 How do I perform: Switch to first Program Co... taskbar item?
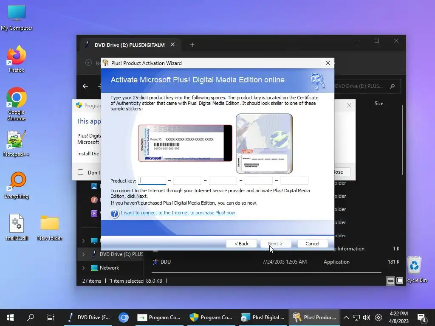tap(159, 318)
